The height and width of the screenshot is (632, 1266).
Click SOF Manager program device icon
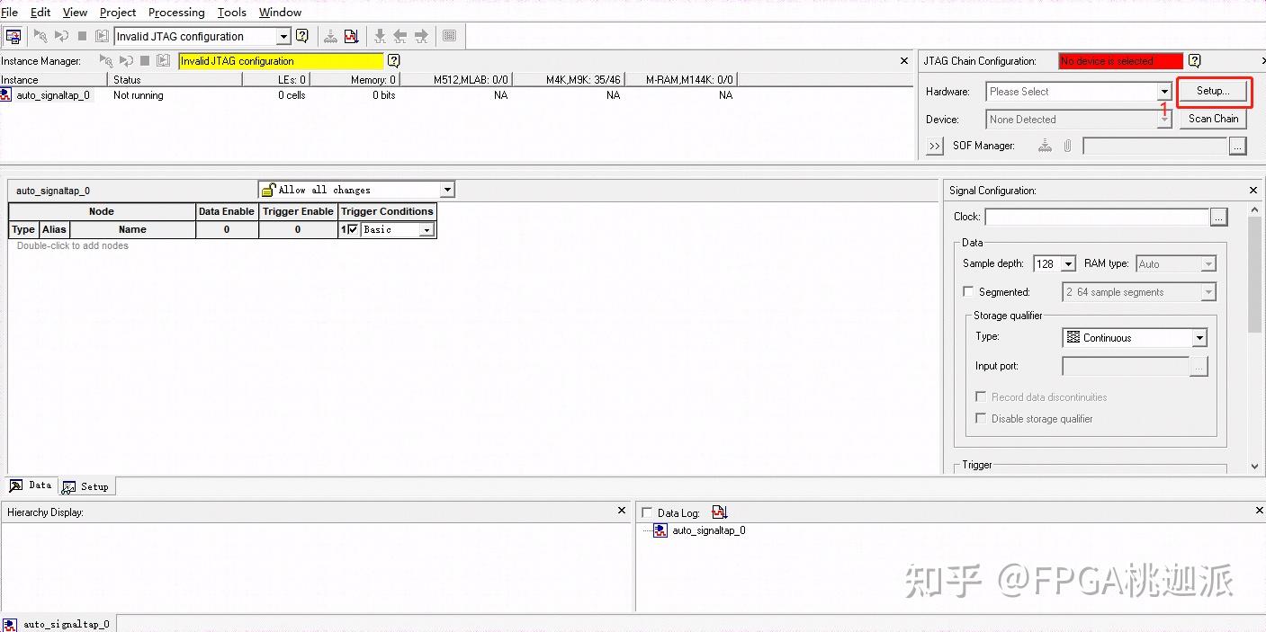[x=1045, y=146]
